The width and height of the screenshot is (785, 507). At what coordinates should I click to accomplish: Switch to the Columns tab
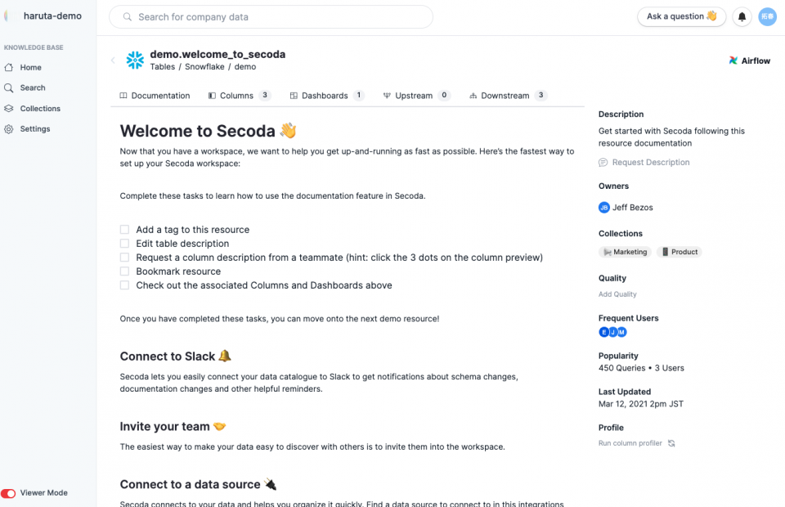(x=240, y=96)
